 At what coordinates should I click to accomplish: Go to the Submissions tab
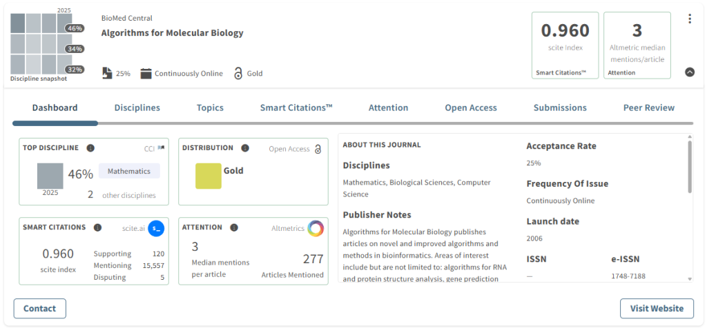click(560, 108)
